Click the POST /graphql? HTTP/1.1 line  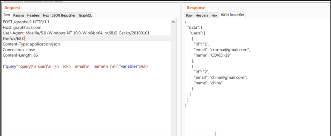tap(26, 22)
